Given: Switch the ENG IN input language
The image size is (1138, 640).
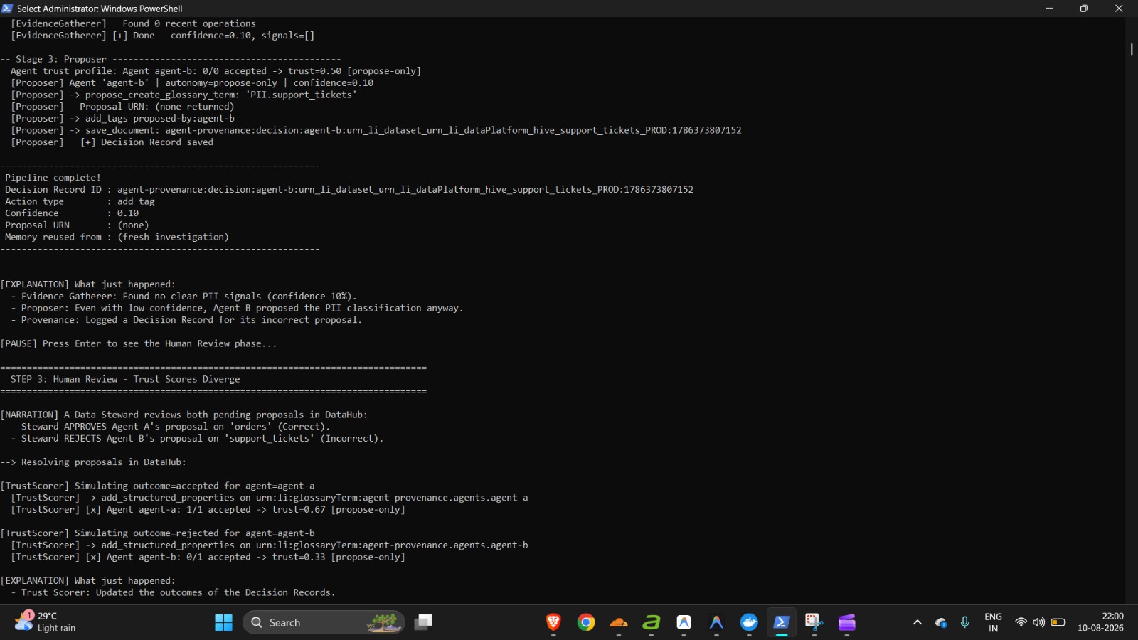Looking at the screenshot, I should [993, 622].
